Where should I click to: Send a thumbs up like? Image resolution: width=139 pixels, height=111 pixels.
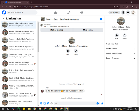click(x=102, y=104)
